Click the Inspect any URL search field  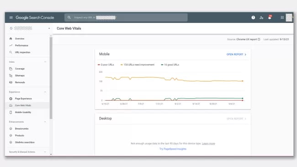click(x=126, y=17)
